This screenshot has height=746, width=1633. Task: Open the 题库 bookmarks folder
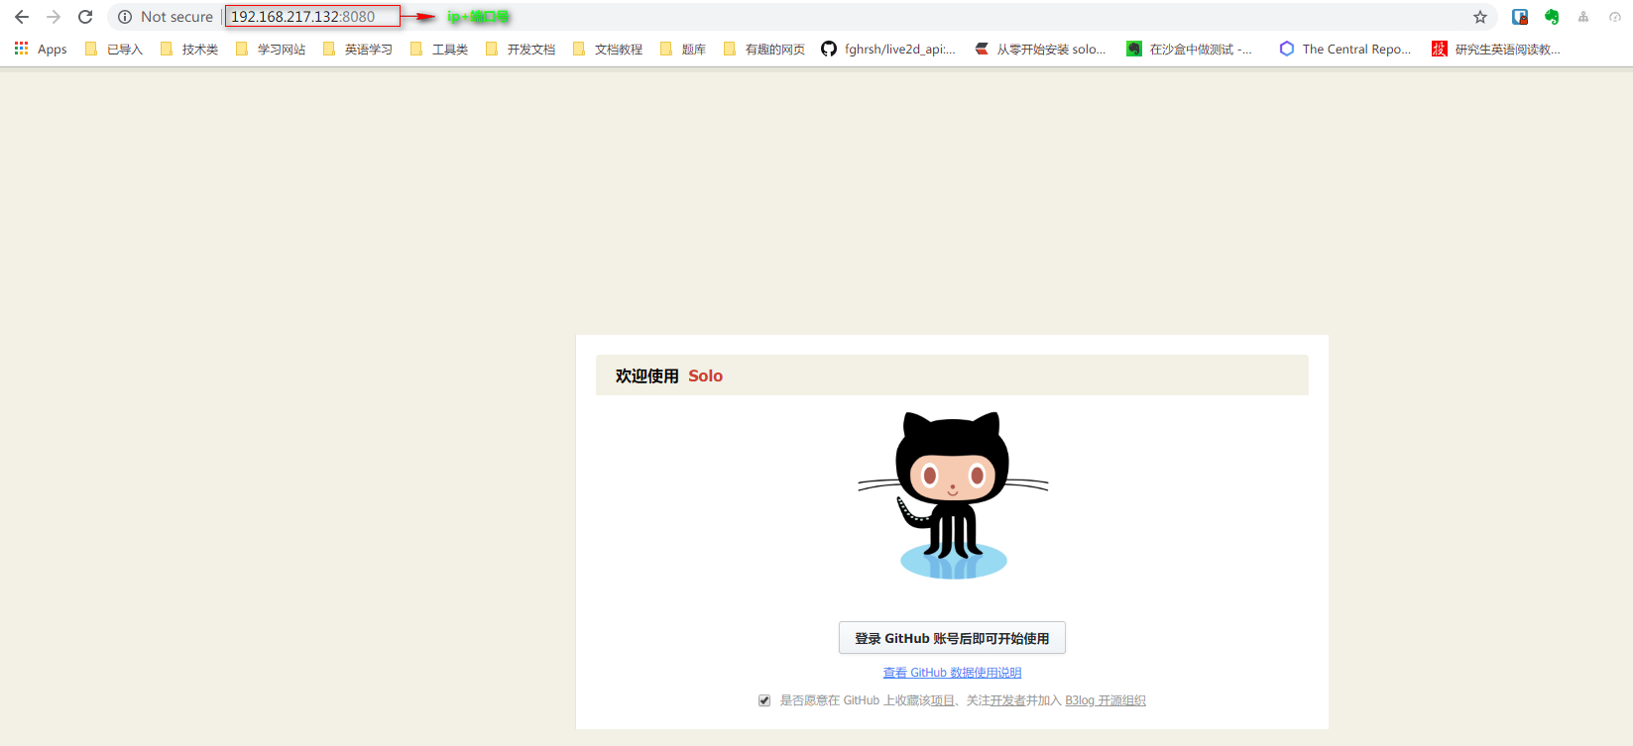pyautogui.click(x=683, y=49)
